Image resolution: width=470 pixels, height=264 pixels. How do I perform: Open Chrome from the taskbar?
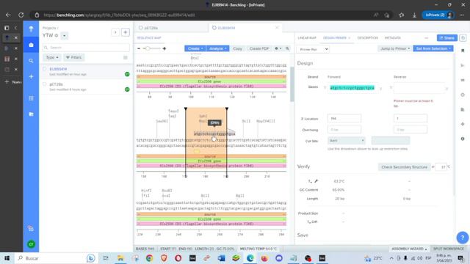(x=149, y=258)
